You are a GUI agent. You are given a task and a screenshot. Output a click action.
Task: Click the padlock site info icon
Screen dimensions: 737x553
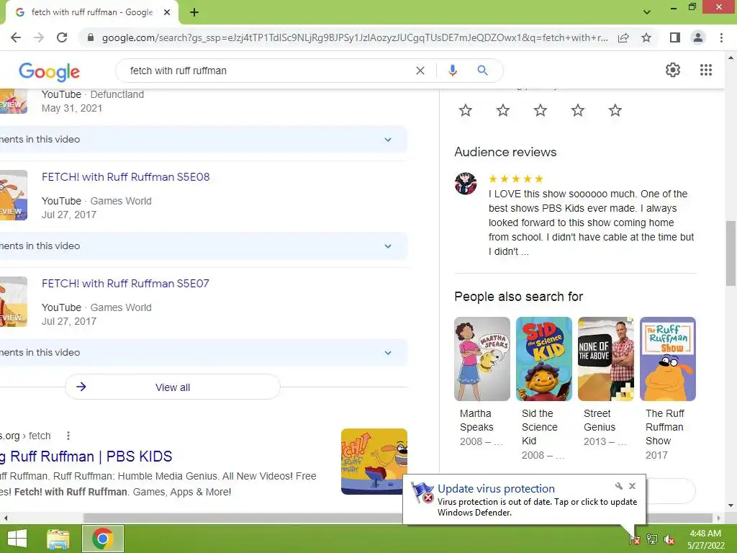91,37
